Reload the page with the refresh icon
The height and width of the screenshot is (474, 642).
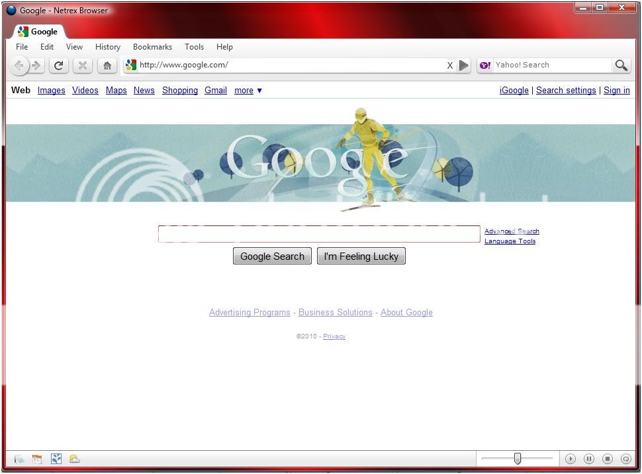pyautogui.click(x=59, y=65)
